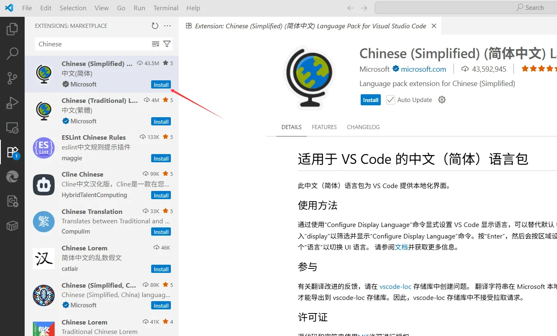Switch to the CHANGELOG tab
This screenshot has height=336, width=557.
363,127
